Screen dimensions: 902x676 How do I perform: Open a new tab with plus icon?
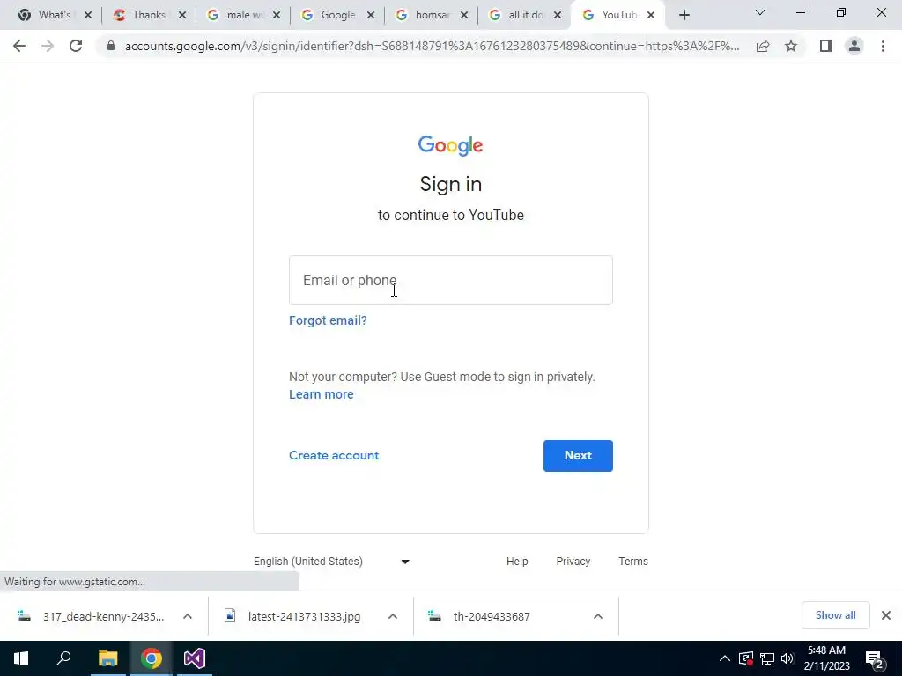[684, 16]
